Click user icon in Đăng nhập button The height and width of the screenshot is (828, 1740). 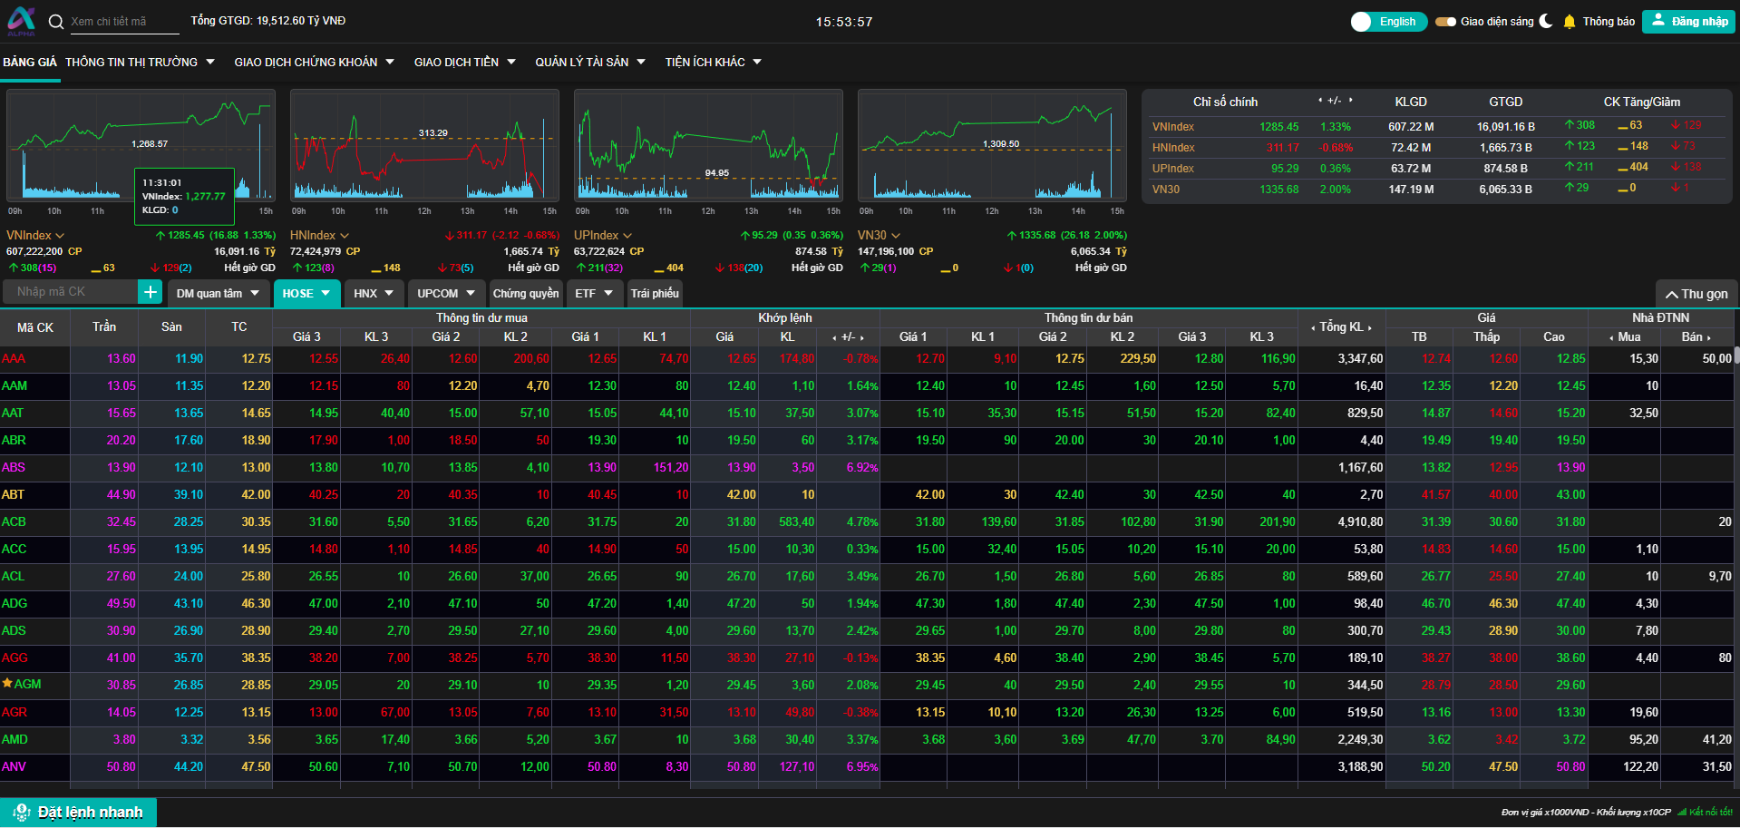[x=1657, y=20]
